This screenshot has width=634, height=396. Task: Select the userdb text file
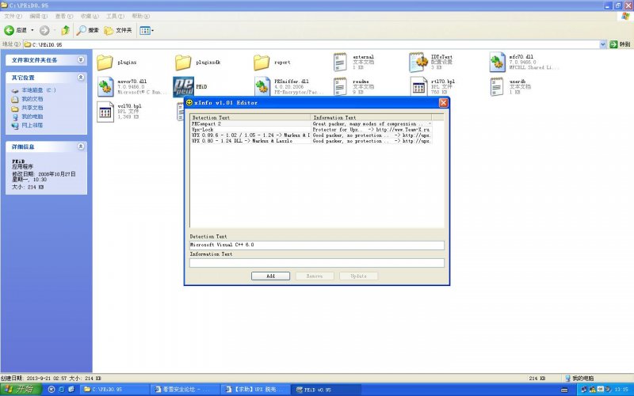[x=510, y=87]
